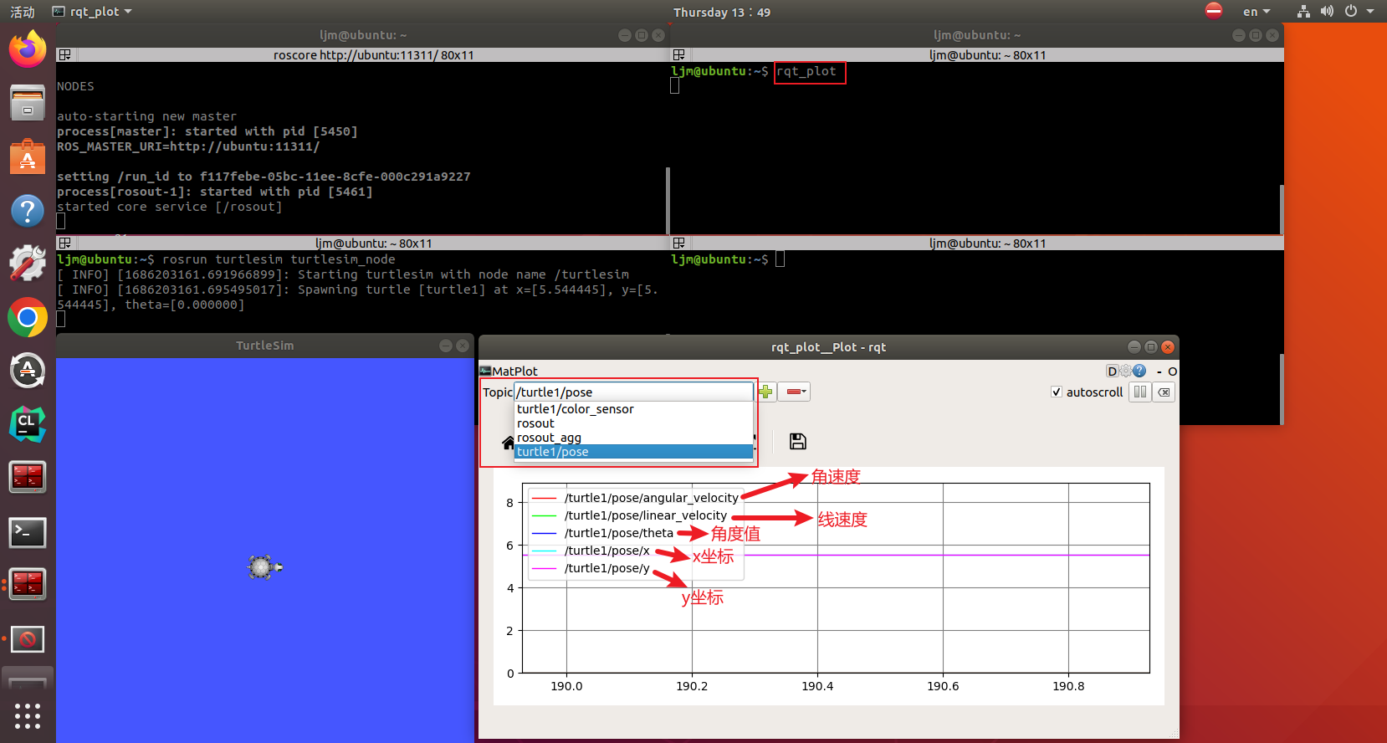Open the Files manager from the dock

click(x=28, y=103)
